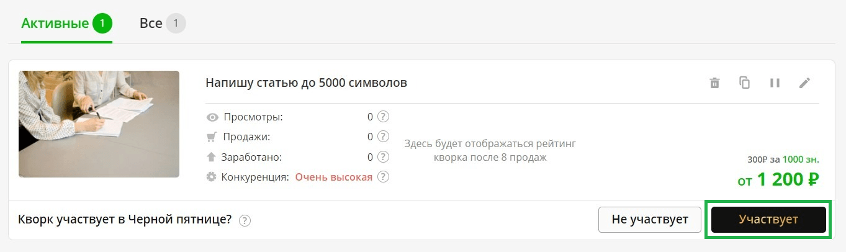The height and width of the screenshot is (252, 846).
Task: Click the "Очень высокая" competition link
Action: tap(333, 177)
